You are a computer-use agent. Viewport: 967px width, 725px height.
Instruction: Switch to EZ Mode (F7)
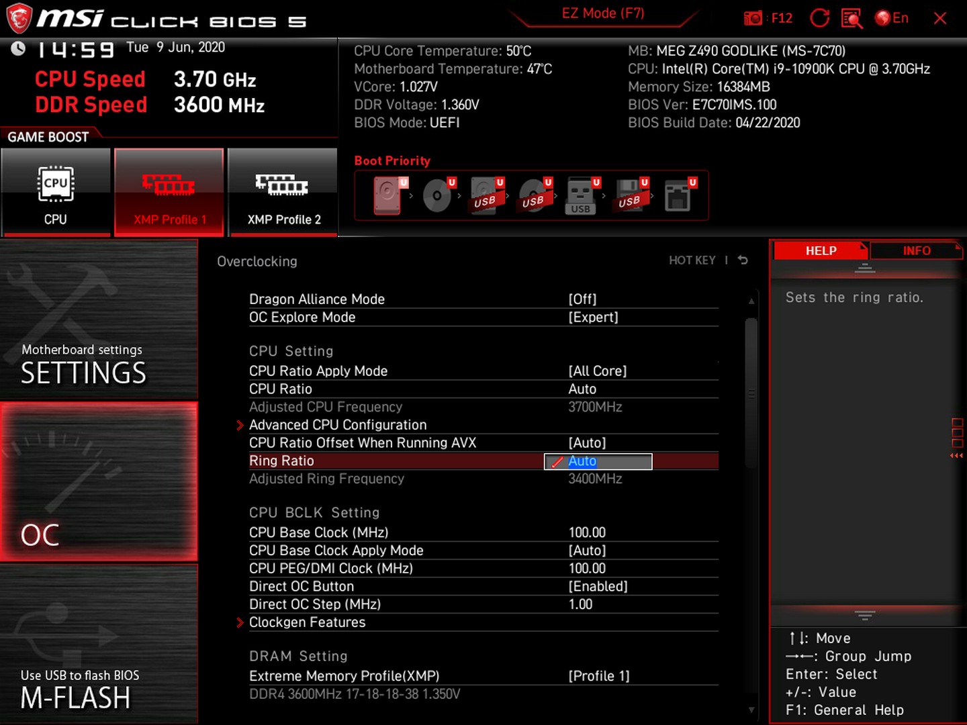coord(603,13)
